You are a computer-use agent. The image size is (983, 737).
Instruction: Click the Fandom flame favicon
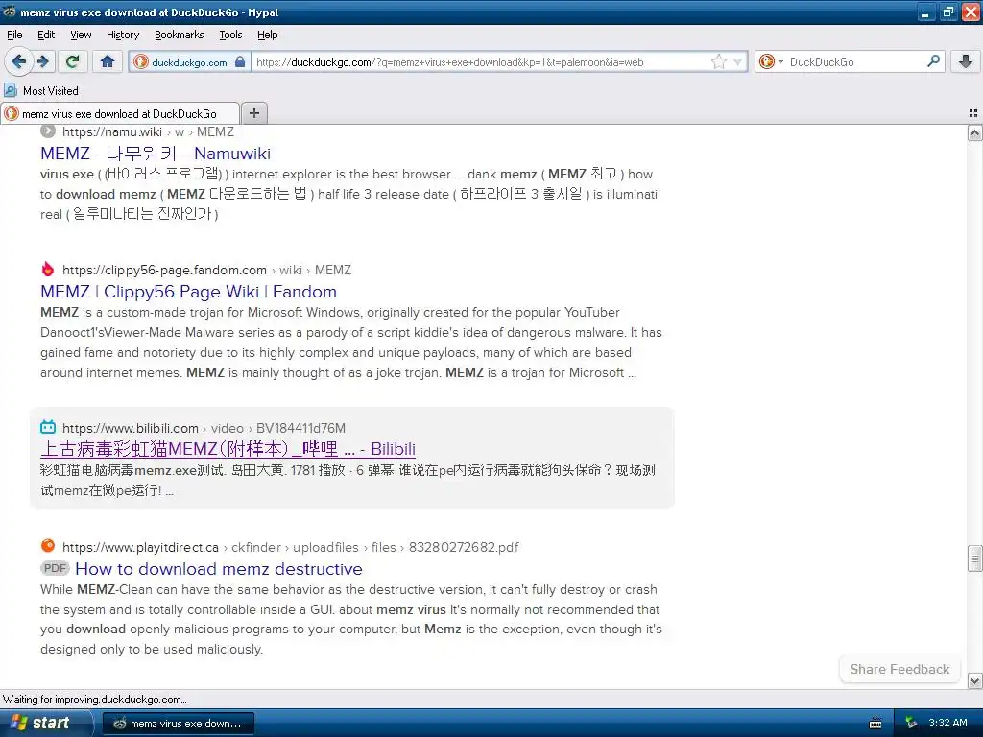[48, 270]
